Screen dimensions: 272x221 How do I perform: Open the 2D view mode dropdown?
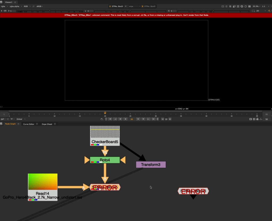tap(261, 11)
